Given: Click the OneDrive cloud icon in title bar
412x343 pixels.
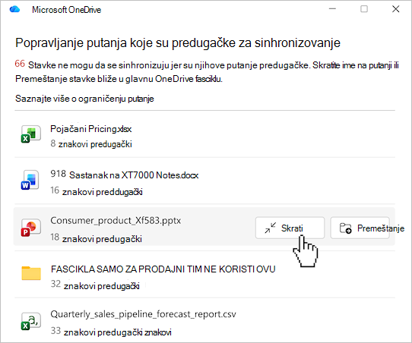Looking at the screenshot, I should [x=14, y=9].
